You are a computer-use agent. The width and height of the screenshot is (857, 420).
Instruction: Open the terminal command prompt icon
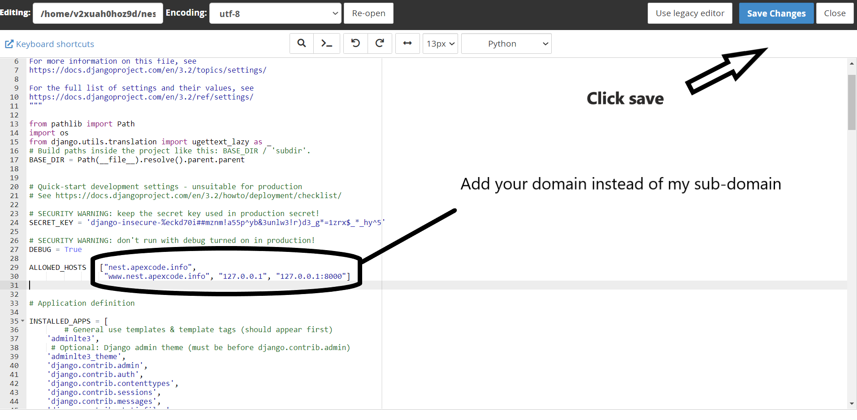click(x=327, y=43)
